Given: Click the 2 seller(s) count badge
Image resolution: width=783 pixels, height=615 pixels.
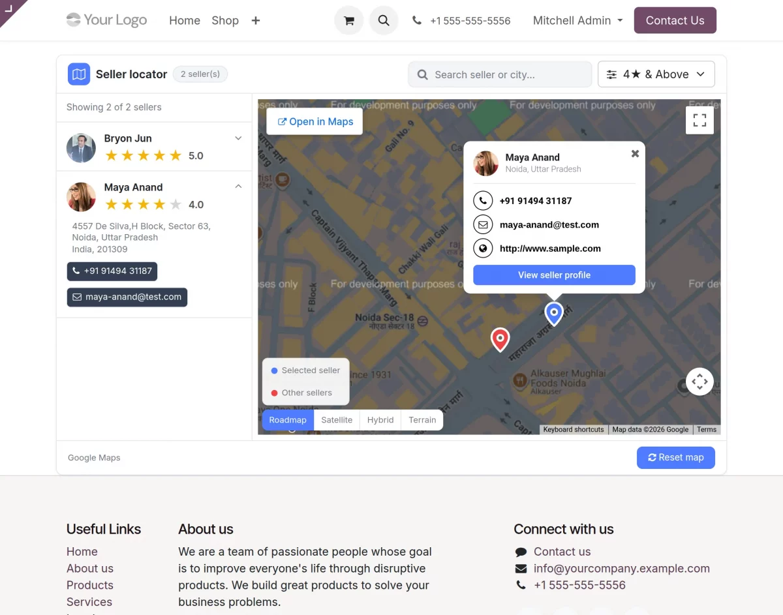Looking at the screenshot, I should 200,74.
